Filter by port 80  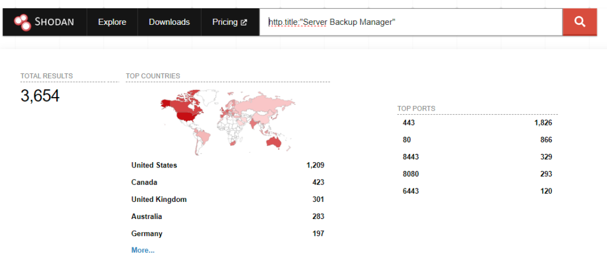(x=407, y=140)
